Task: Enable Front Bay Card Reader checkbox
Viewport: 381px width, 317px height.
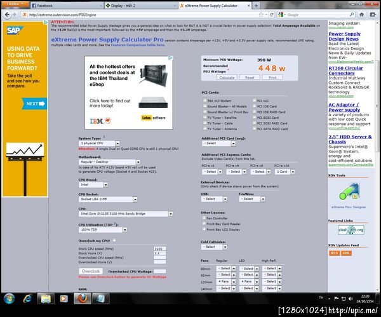Action: [x=204, y=224]
